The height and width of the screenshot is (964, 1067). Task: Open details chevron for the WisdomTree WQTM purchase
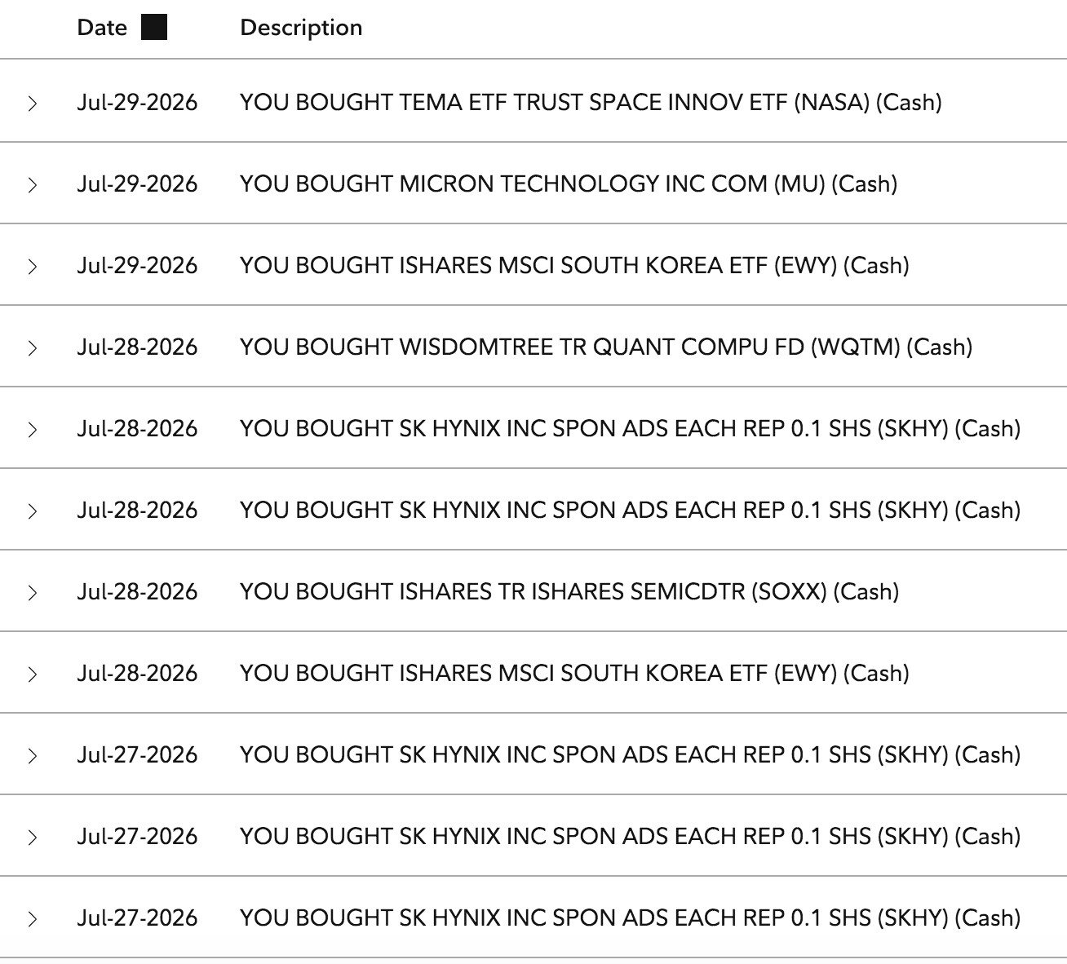tap(33, 347)
